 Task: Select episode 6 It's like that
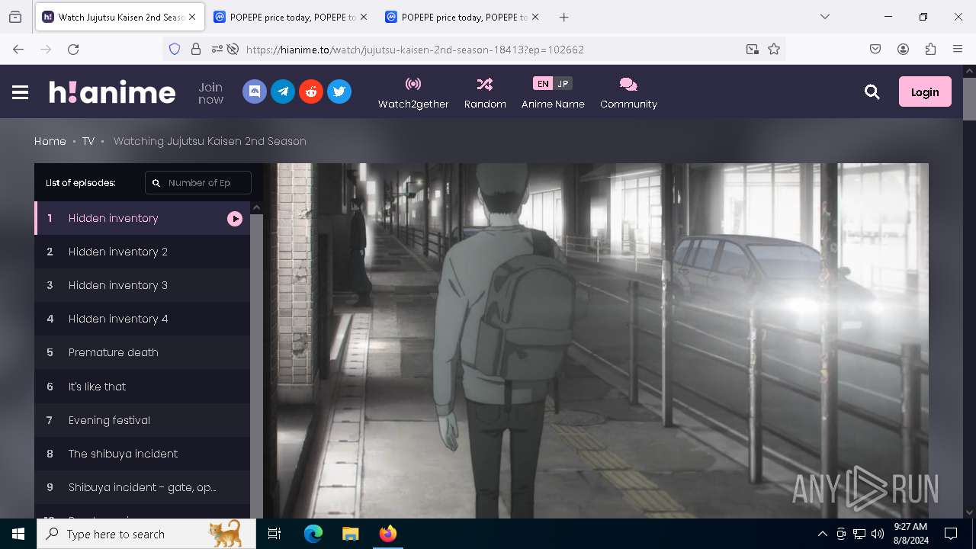[142, 387]
